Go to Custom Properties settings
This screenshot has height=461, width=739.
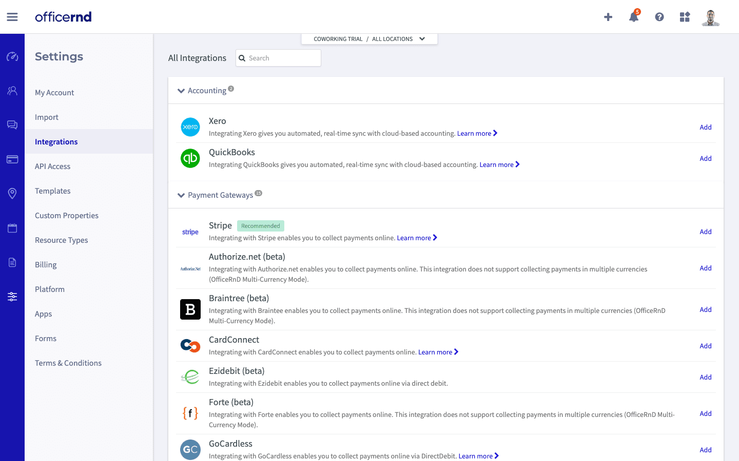[x=67, y=216]
